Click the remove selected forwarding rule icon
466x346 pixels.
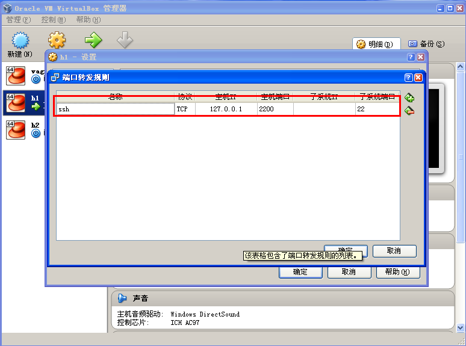coord(409,110)
